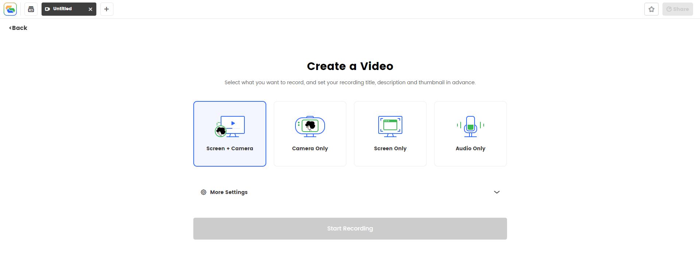Close the Untitled tab

point(90,9)
